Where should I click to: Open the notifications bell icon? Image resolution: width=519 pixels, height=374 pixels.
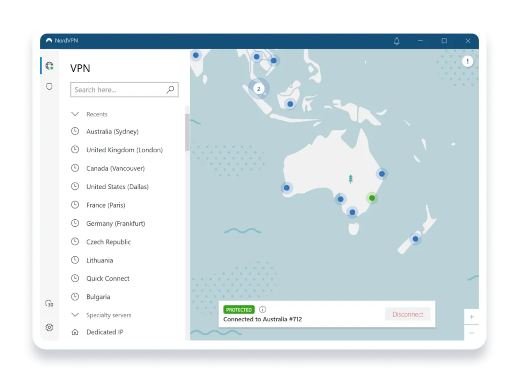click(x=396, y=41)
